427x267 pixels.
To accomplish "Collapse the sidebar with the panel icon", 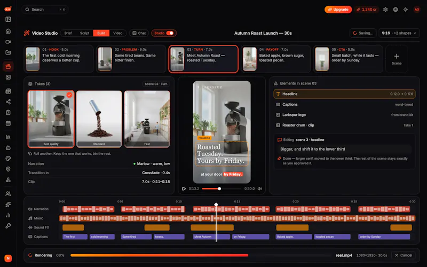I will coord(8,19).
